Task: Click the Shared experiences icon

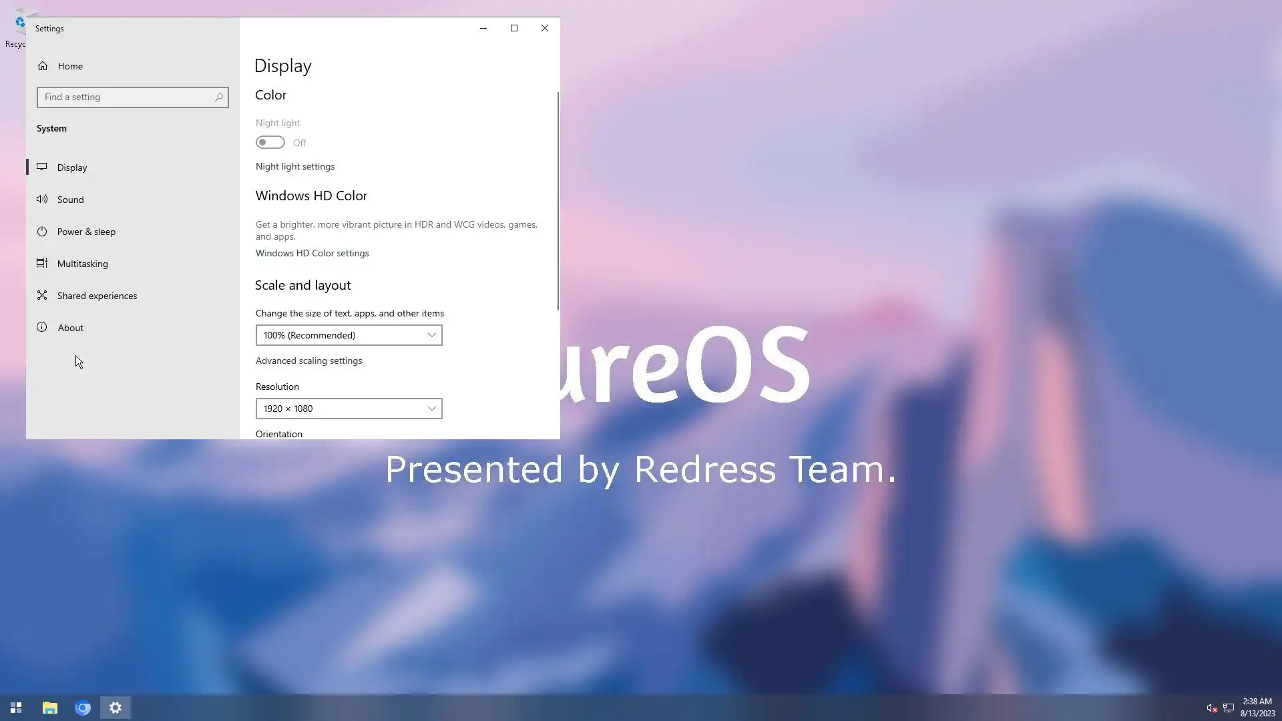Action: pos(42,295)
